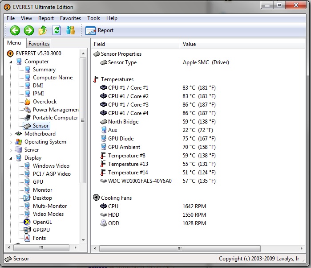Screen dimensions: 311x268
Task: Collapse the Display tree node
Action: point(11,158)
